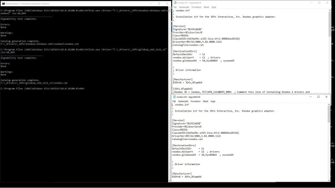
Task: Open Fájl menu in lower Notepad window
Action: point(174,101)
